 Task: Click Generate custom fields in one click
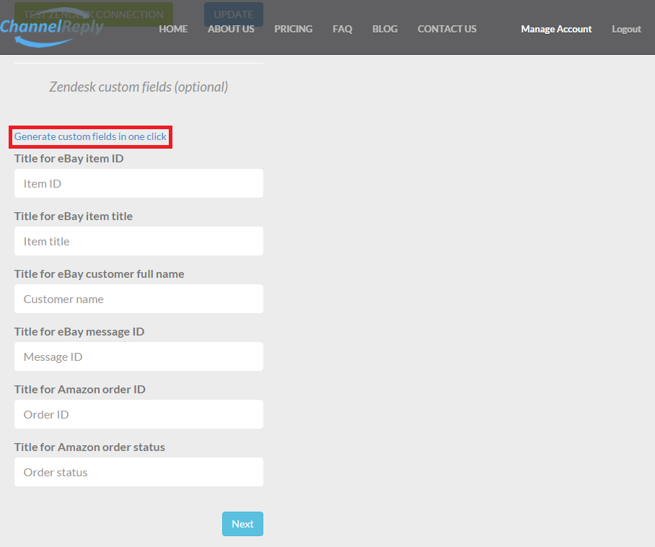click(90, 136)
